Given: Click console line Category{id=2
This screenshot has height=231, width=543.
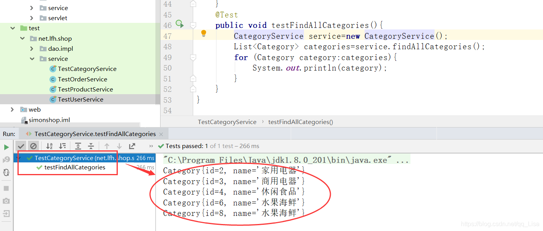Looking at the screenshot, I should (234, 171).
